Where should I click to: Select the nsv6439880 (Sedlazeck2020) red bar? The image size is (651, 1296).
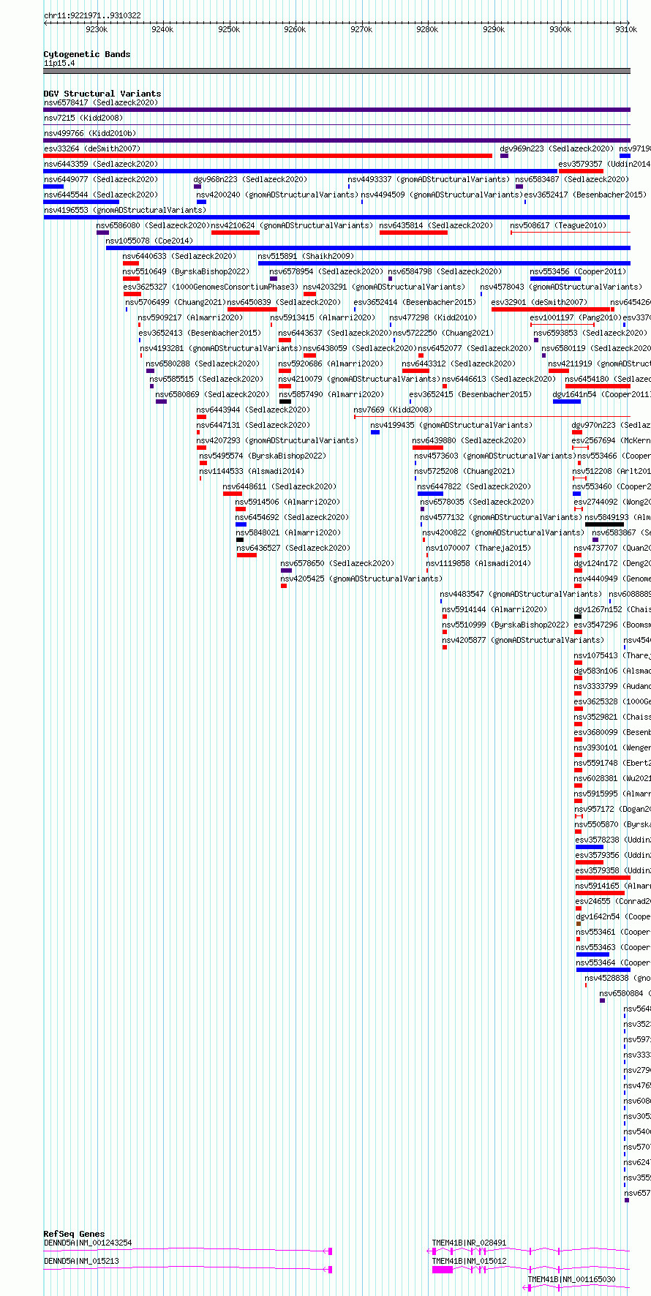(428, 447)
